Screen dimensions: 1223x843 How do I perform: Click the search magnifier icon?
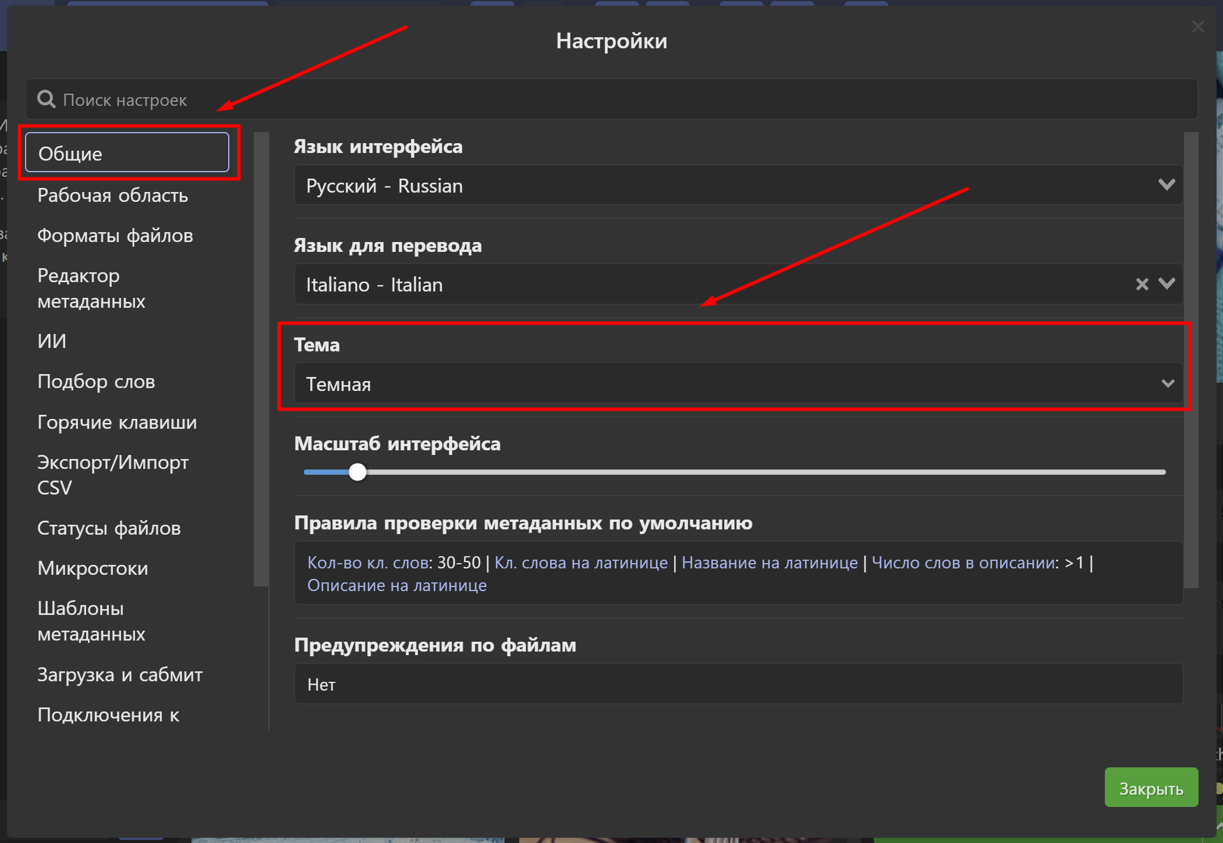tap(46, 99)
